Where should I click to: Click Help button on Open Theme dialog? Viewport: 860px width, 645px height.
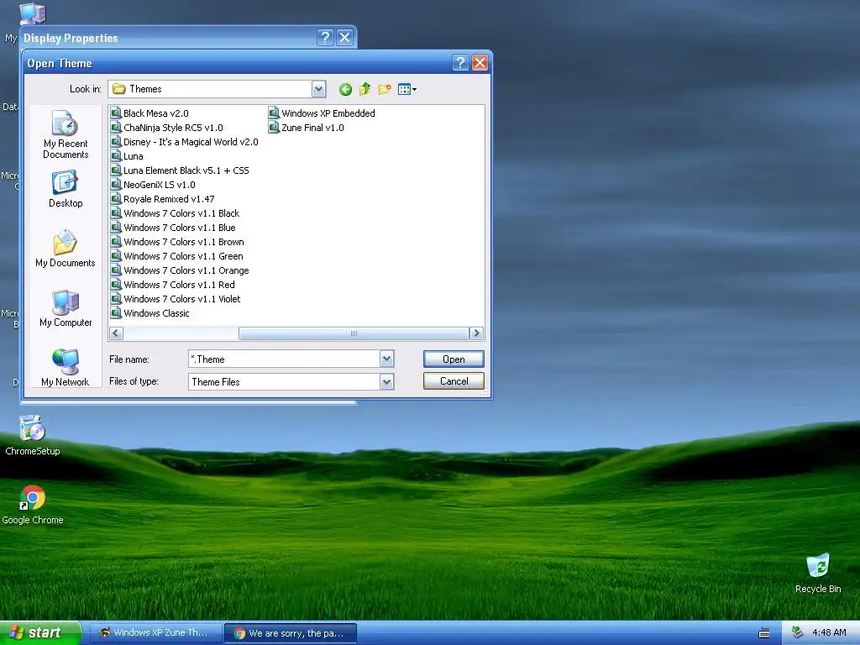460,63
